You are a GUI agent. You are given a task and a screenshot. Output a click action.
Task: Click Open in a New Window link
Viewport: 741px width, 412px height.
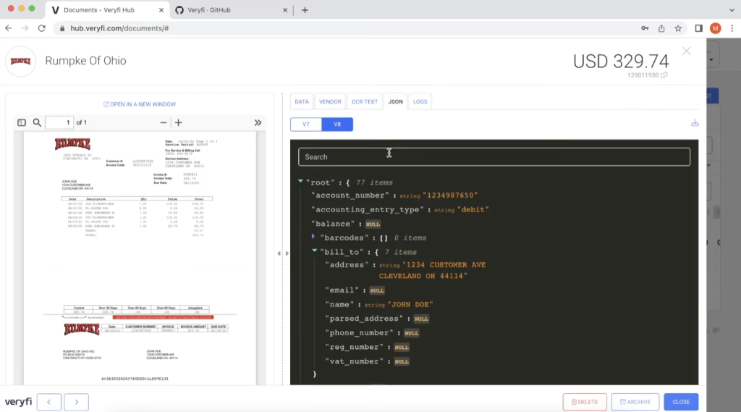[140, 104]
